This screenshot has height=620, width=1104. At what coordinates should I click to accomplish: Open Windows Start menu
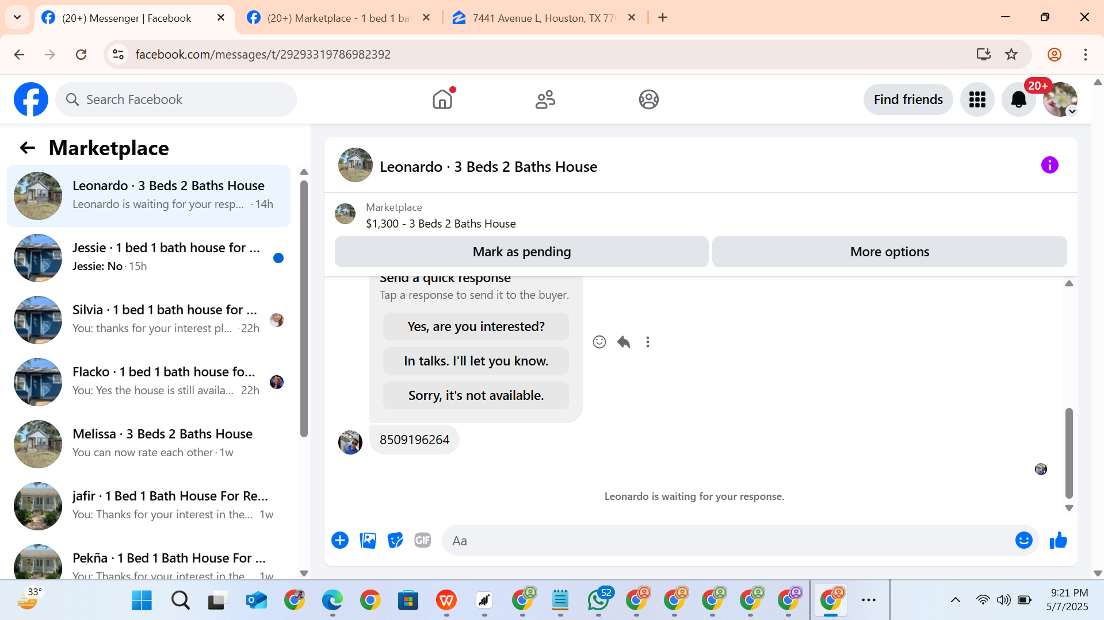pyautogui.click(x=142, y=600)
